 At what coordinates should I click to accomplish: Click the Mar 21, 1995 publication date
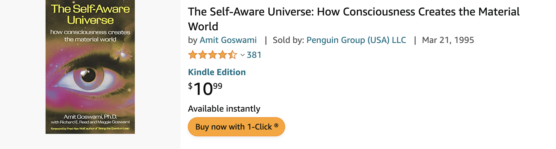(448, 40)
